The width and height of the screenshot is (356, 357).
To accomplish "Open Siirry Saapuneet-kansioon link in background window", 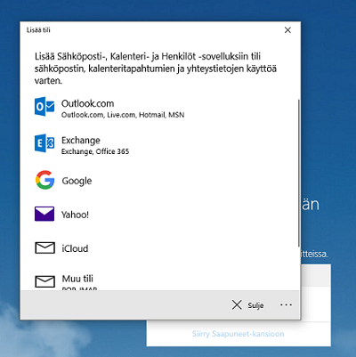I will [x=239, y=334].
